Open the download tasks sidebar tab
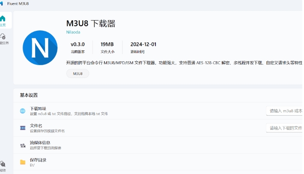Screen dimensions: 304x174 coord(4,39)
